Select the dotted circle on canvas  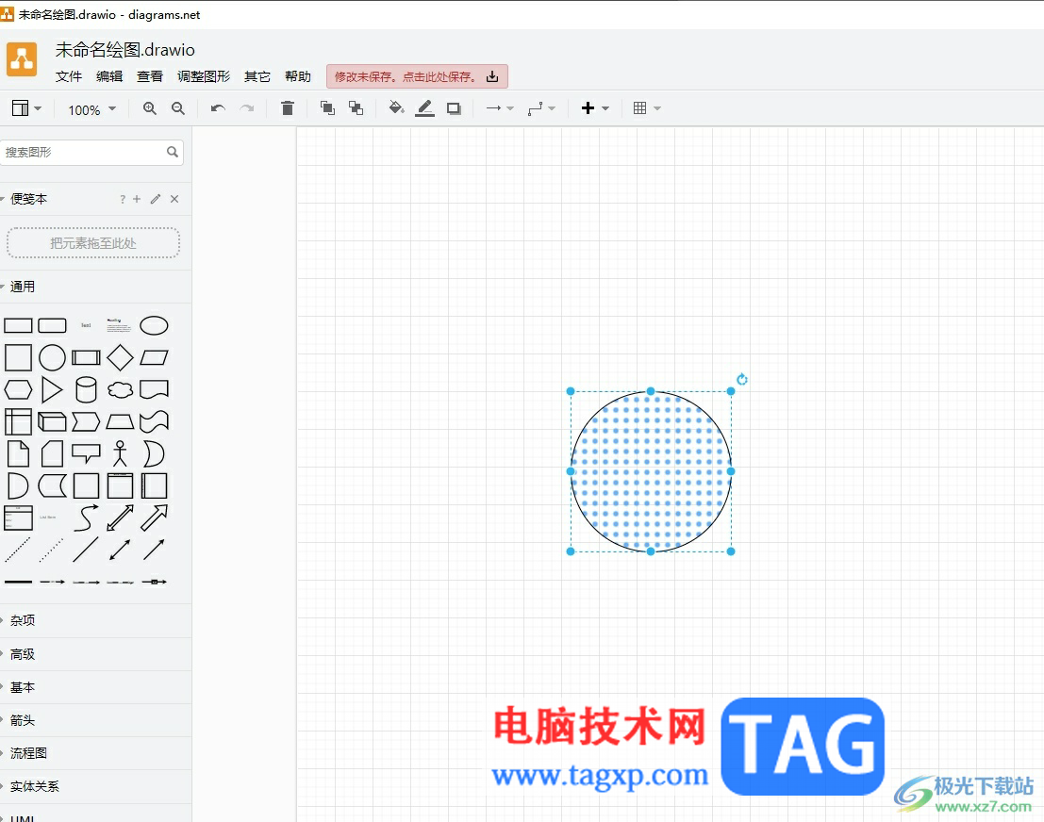click(651, 471)
